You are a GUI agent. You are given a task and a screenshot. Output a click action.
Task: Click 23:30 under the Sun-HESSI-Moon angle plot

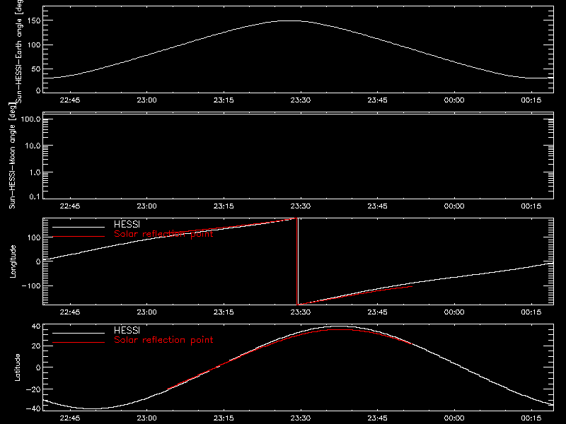pyautogui.click(x=300, y=206)
